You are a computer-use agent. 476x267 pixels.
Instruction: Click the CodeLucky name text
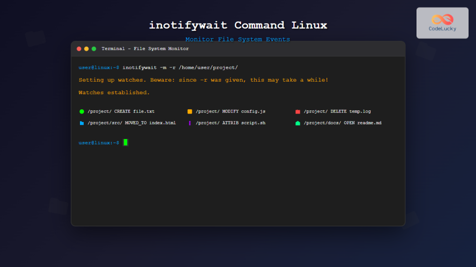(442, 29)
